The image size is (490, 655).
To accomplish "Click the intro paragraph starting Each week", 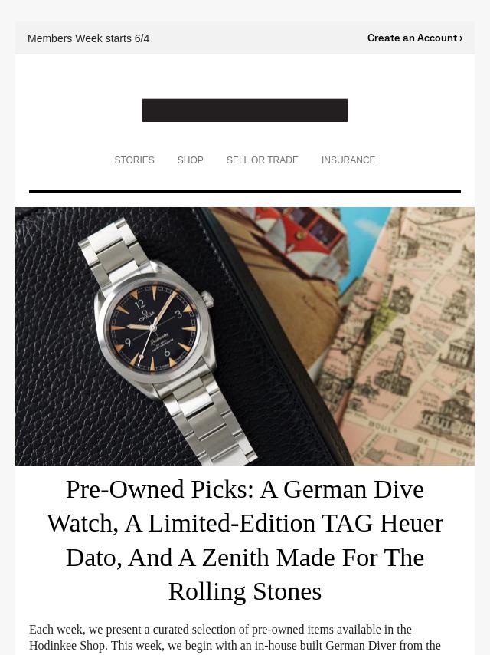I will tap(235, 638).
